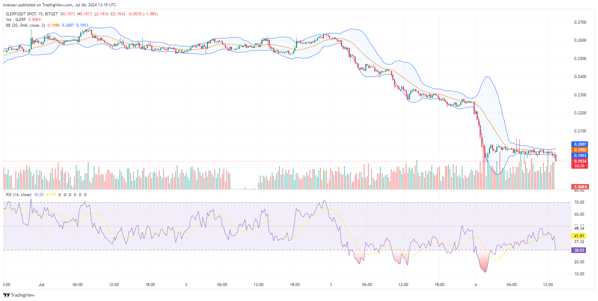Click the 20.00 RSI axis label

point(579,262)
